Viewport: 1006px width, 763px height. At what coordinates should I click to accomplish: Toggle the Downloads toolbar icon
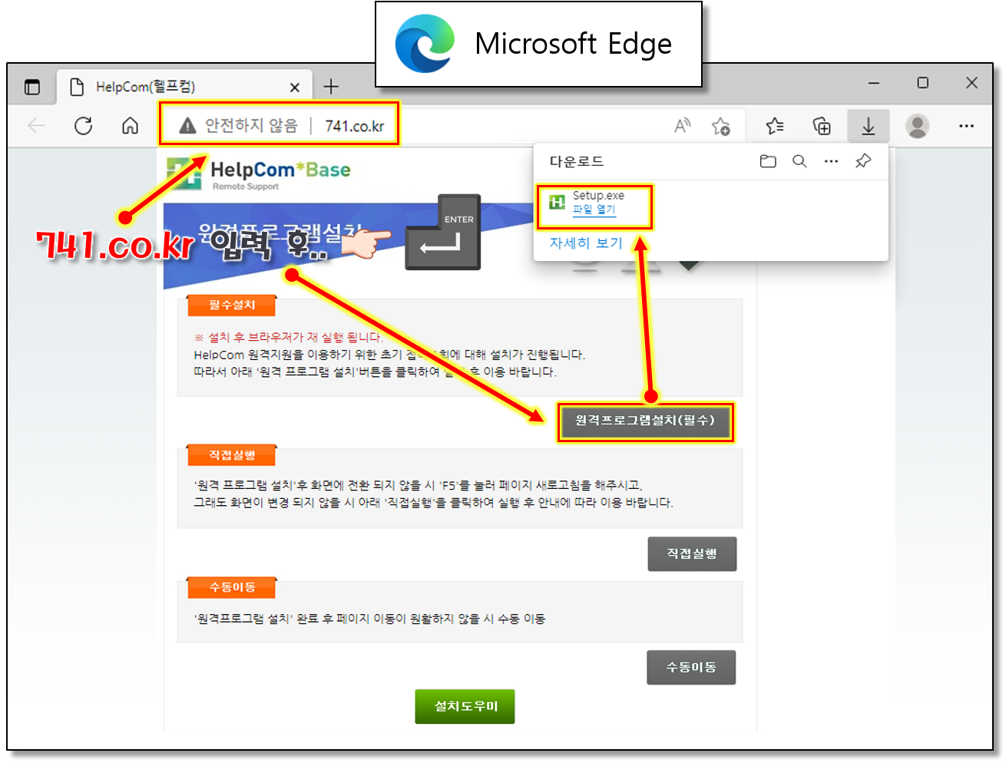point(869,126)
